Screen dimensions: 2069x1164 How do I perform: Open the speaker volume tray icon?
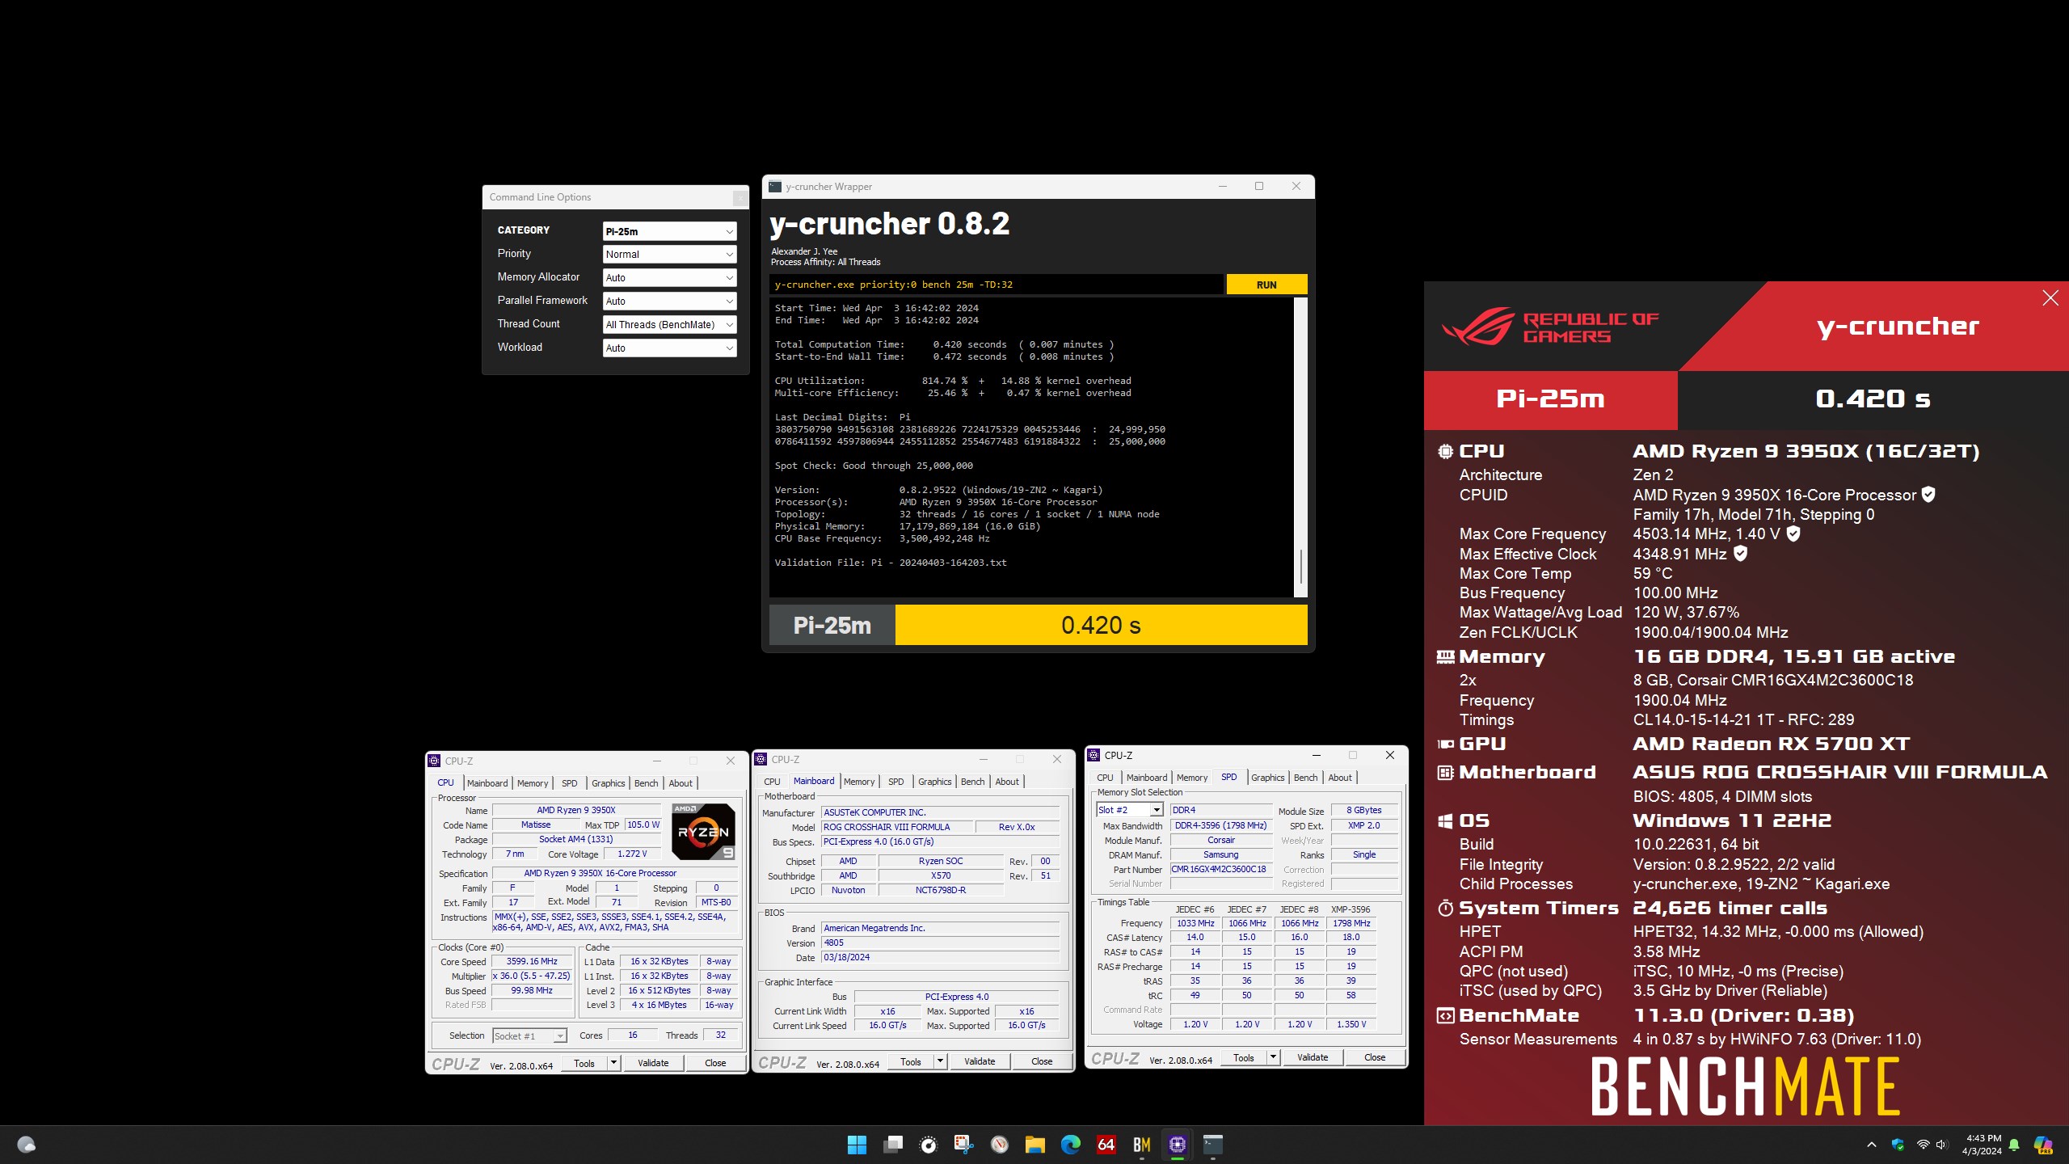pyautogui.click(x=1941, y=1145)
